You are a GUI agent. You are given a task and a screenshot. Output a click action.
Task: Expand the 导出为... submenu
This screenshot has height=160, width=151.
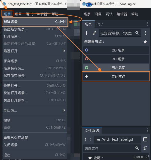click(x=35, y=110)
